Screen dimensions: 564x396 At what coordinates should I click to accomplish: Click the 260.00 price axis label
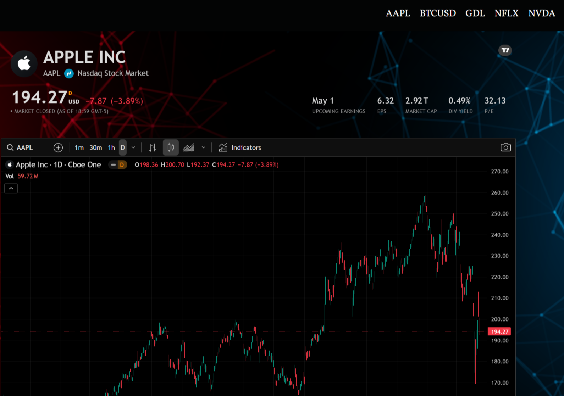coord(500,193)
